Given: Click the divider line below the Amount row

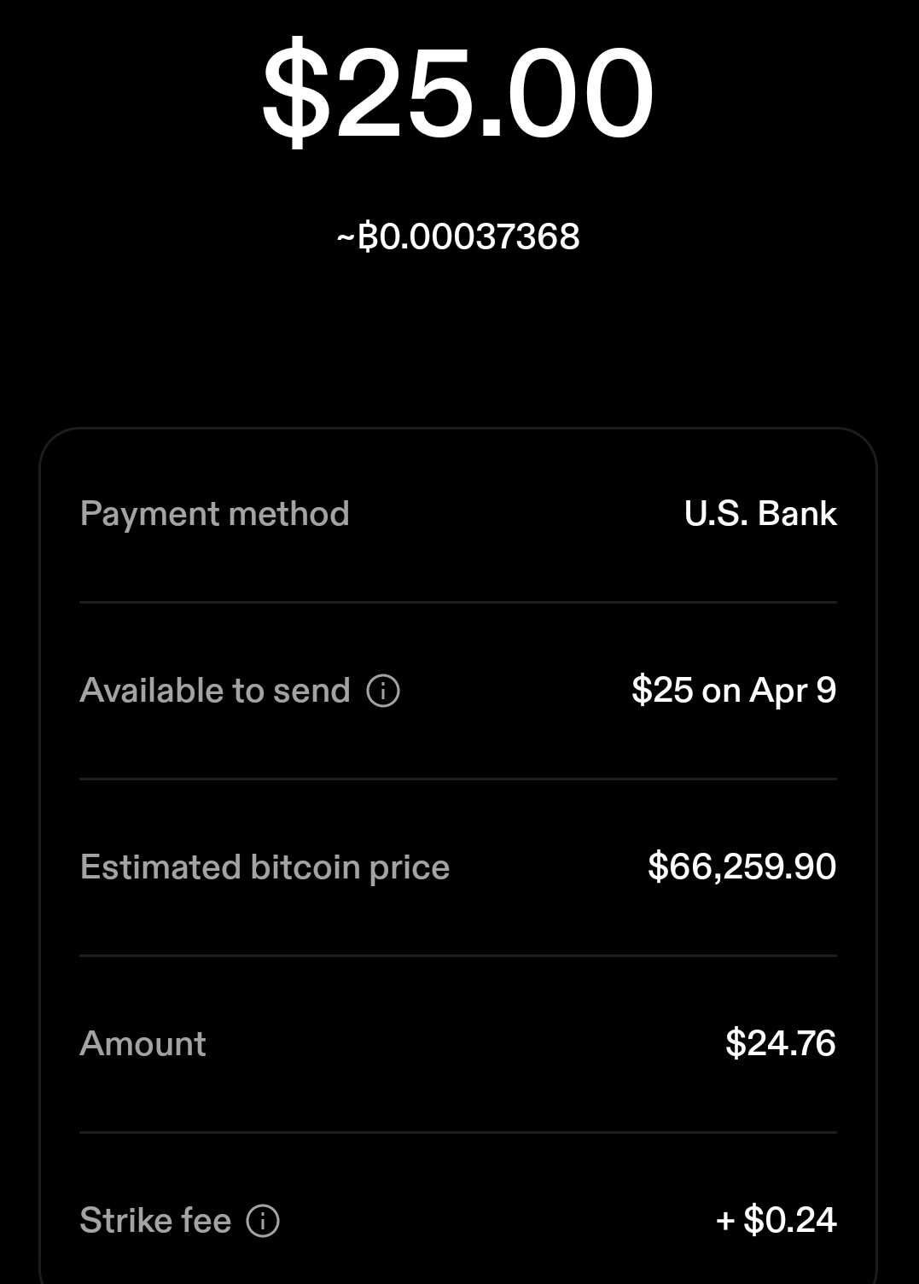Looking at the screenshot, I should pyautogui.click(x=458, y=1132).
